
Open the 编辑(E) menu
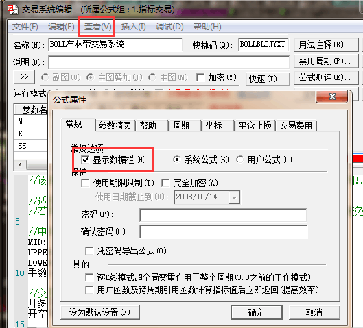pyautogui.click(x=61, y=27)
